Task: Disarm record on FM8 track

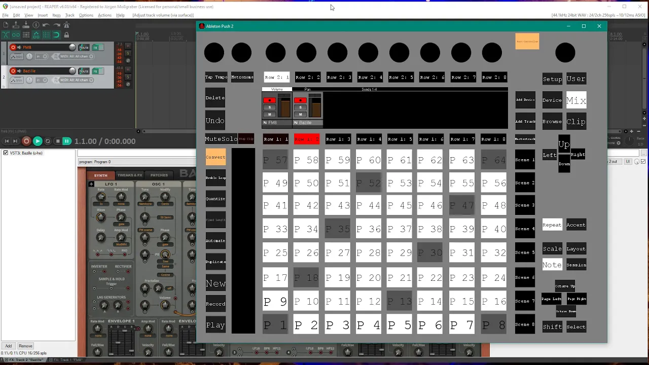Action: (13, 47)
